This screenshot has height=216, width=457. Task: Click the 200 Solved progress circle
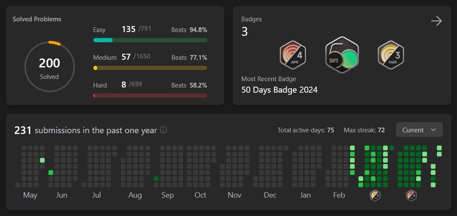pyautogui.click(x=49, y=67)
